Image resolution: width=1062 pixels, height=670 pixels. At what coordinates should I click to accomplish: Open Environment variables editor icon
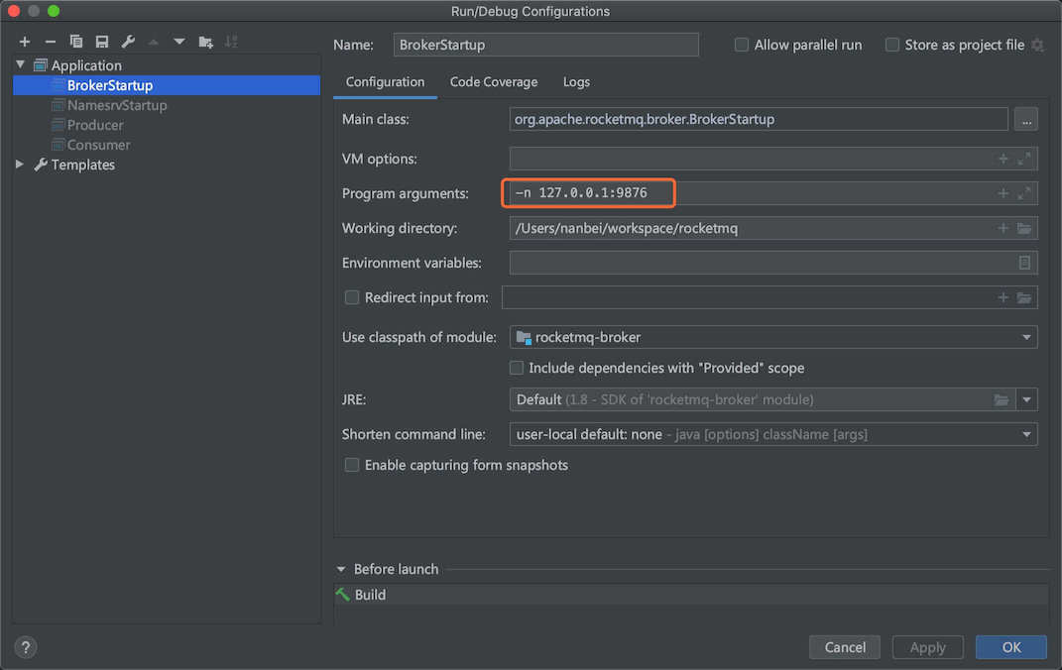(1024, 263)
